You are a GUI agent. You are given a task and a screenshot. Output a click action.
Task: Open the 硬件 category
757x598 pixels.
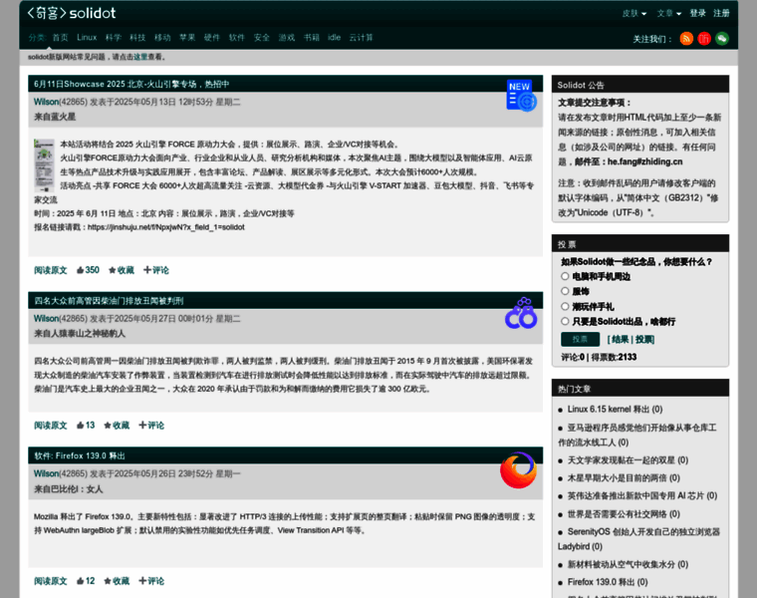pos(212,37)
